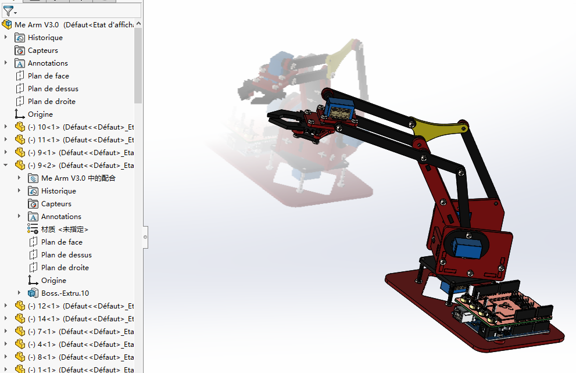Click the panel collapse handle on divider

[x=145, y=237]
